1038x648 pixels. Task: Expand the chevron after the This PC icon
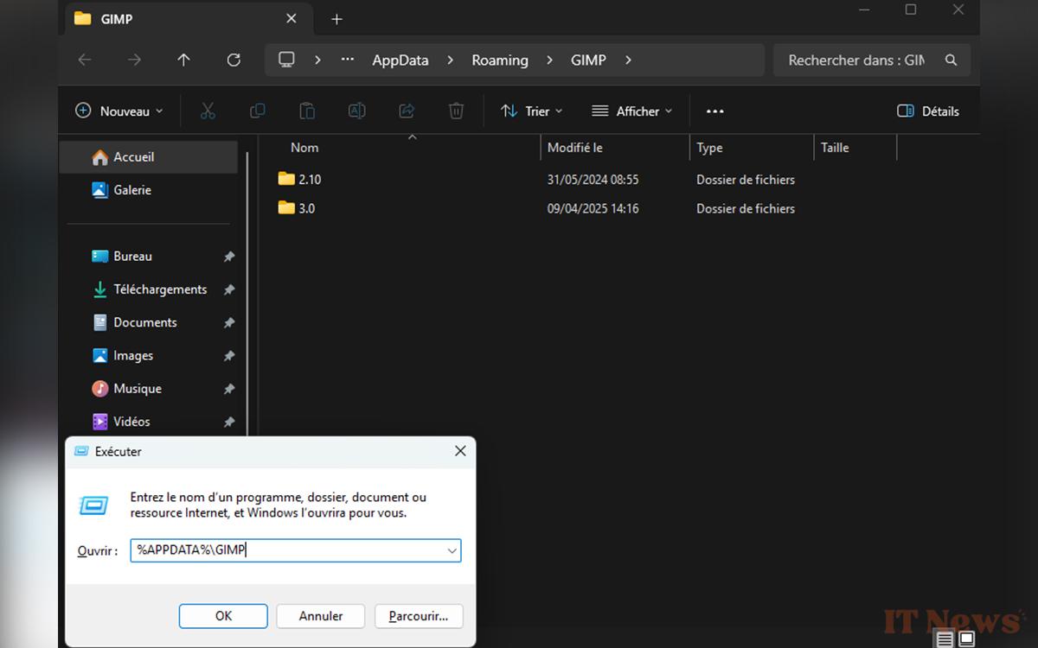point(318,60)
